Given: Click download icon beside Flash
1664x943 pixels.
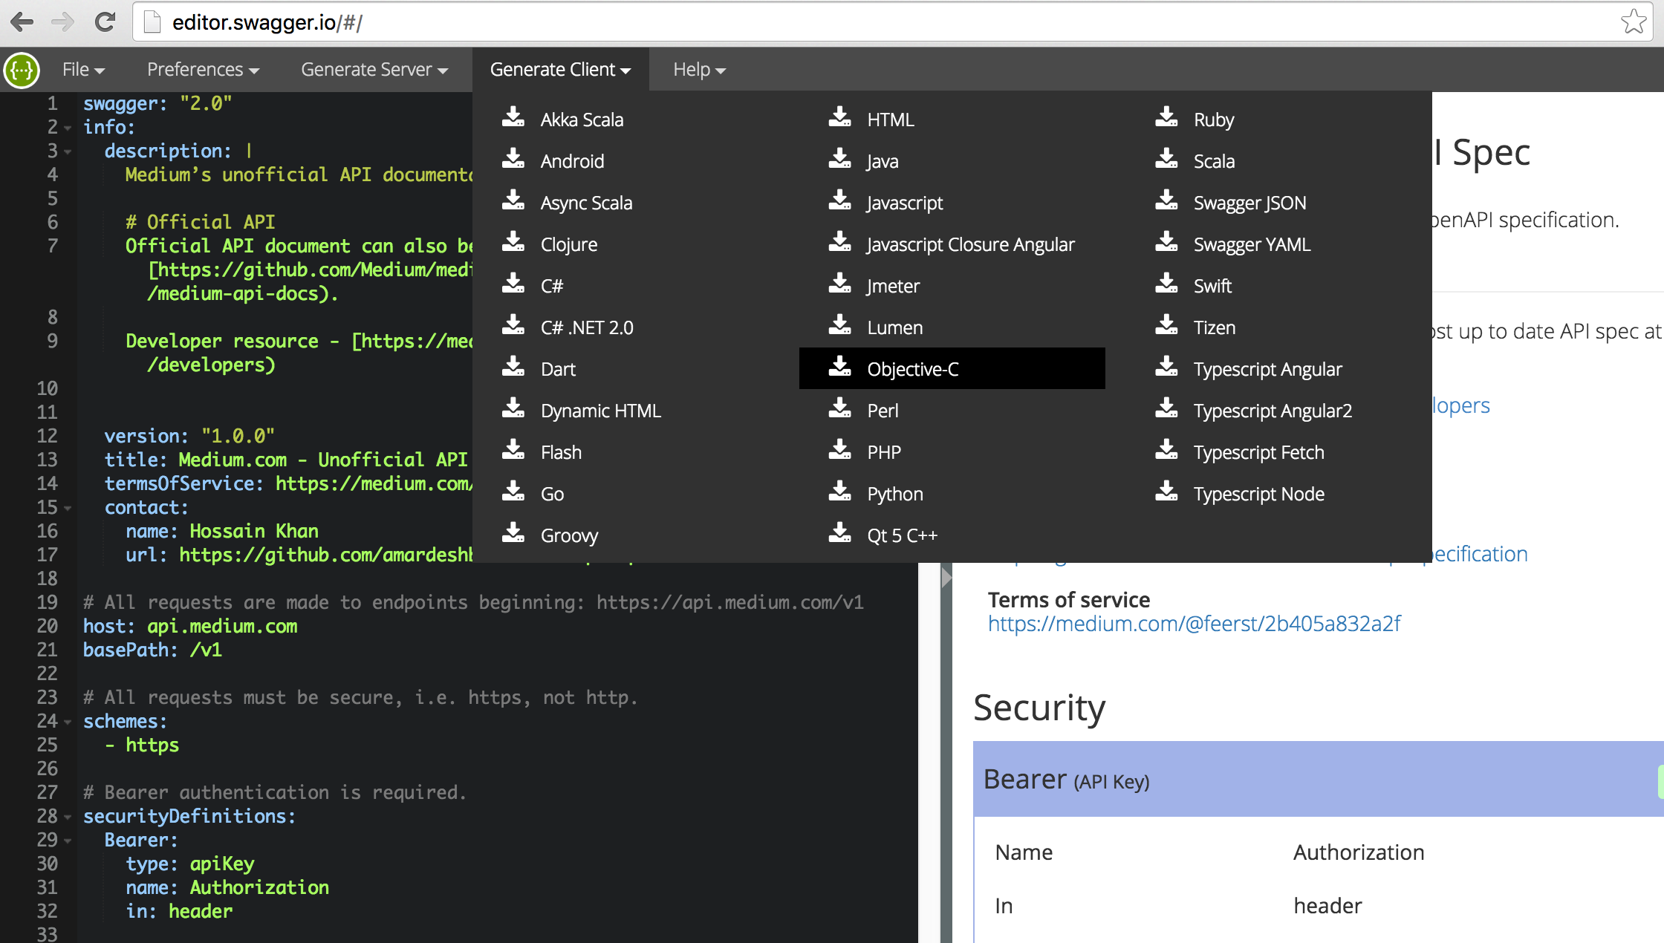Looking at the screenshot, I should point(513,449).
